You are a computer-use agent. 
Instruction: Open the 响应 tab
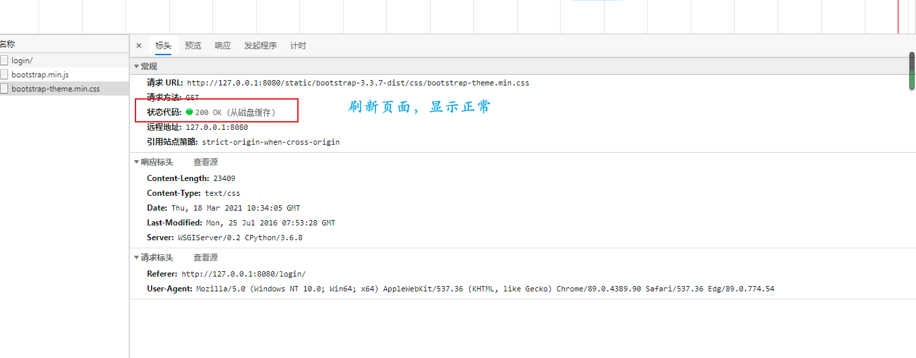tap(222, 46)
